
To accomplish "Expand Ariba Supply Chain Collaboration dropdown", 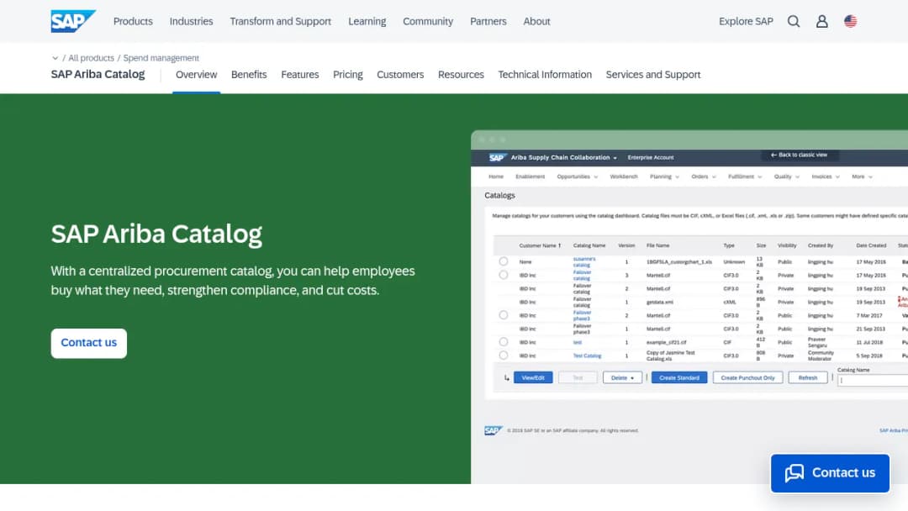I will coord(615,158).
